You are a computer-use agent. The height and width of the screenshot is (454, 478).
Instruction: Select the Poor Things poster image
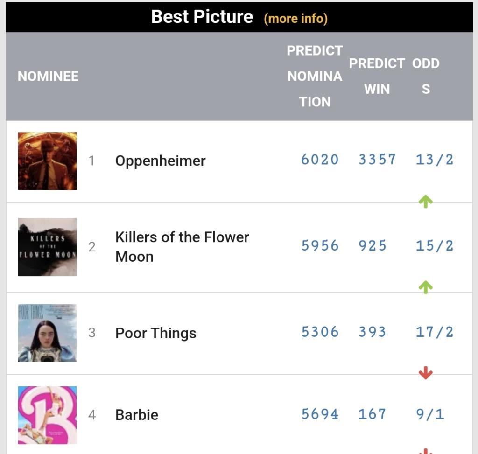(47, 333)
